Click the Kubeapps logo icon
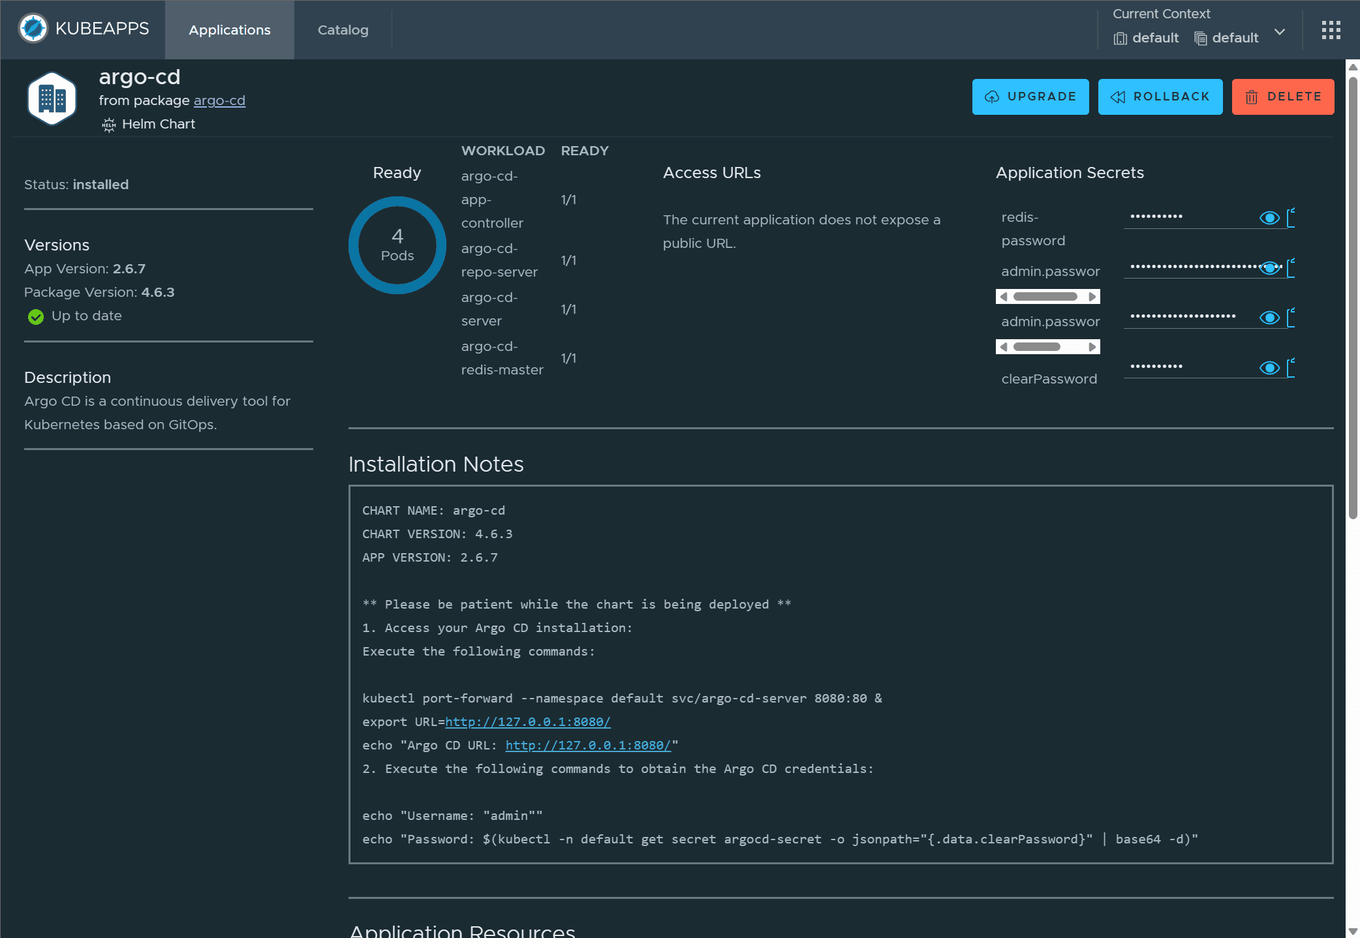Screen dimensions: 1360x938 click(33, 29)
